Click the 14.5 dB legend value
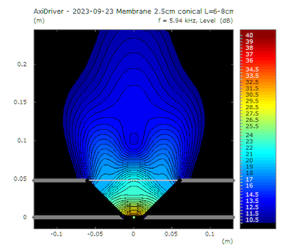 coord(252,194)
